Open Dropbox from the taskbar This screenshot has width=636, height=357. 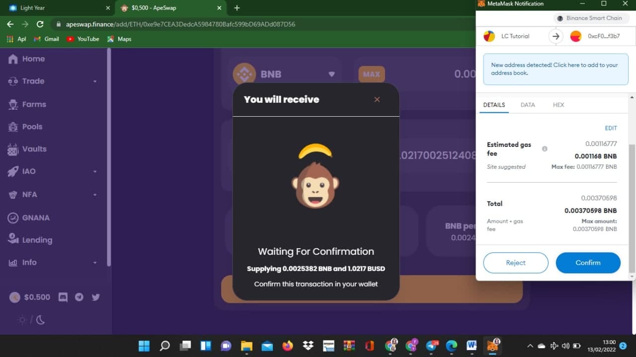click(308, 346)
